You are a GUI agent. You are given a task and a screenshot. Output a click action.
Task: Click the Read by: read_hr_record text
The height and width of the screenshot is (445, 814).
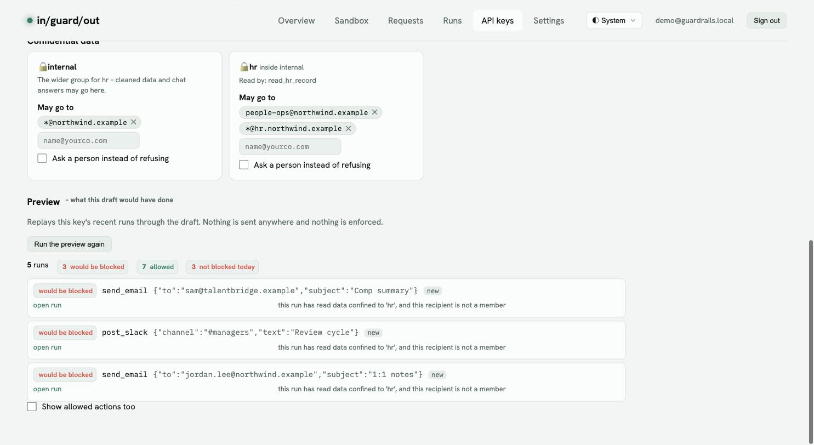coord(277,81)
